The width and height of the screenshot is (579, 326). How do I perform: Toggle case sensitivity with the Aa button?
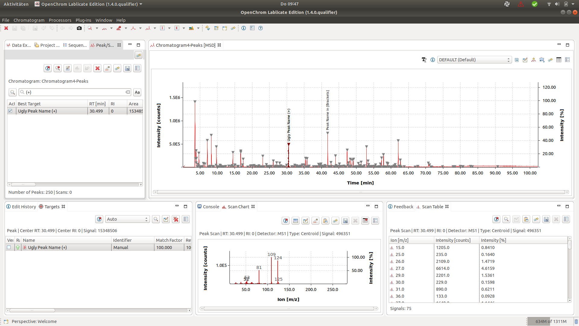137,92
